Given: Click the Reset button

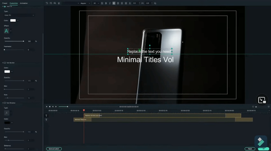Looking at the screenshot, I should pos(250,149).
